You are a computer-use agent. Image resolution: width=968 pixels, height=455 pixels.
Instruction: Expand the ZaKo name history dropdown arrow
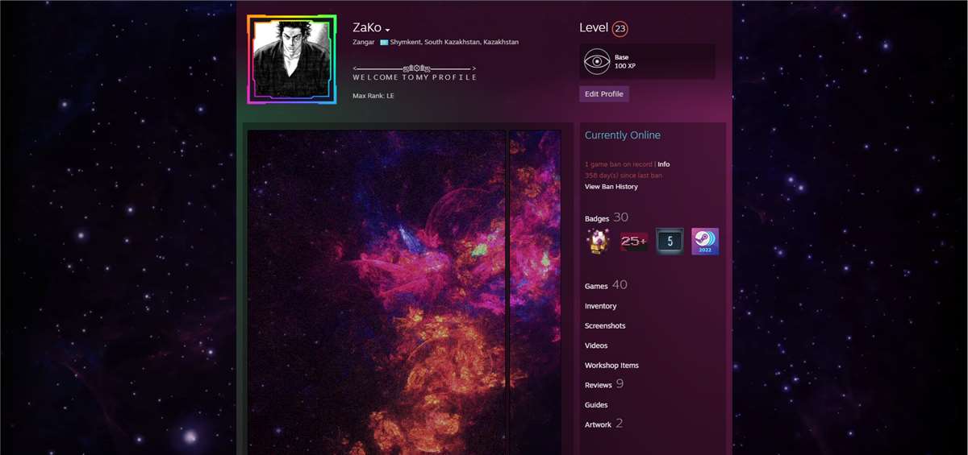[388, 31]
